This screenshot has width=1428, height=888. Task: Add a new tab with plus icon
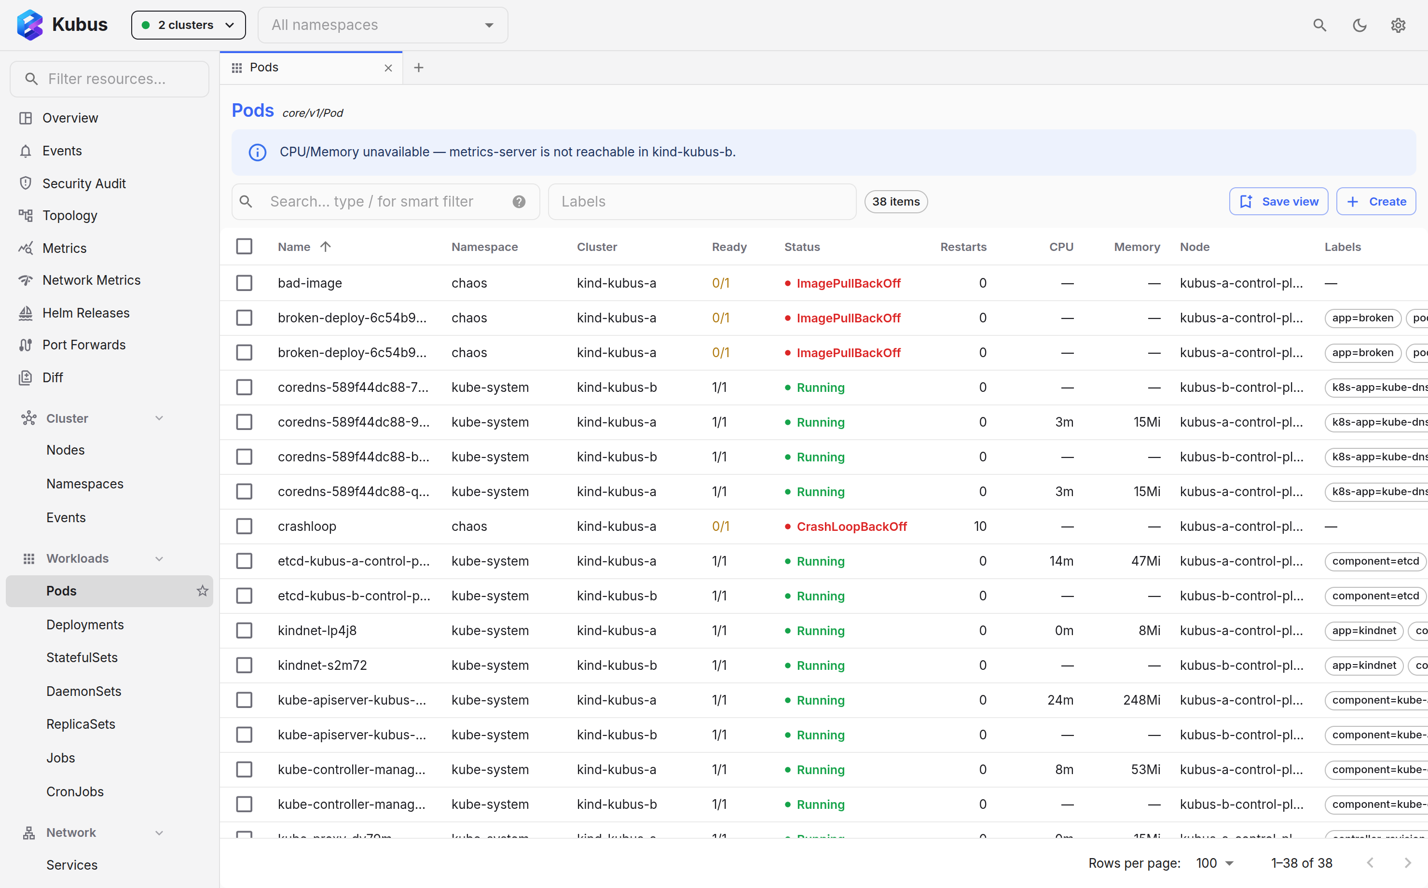point(418,68)
